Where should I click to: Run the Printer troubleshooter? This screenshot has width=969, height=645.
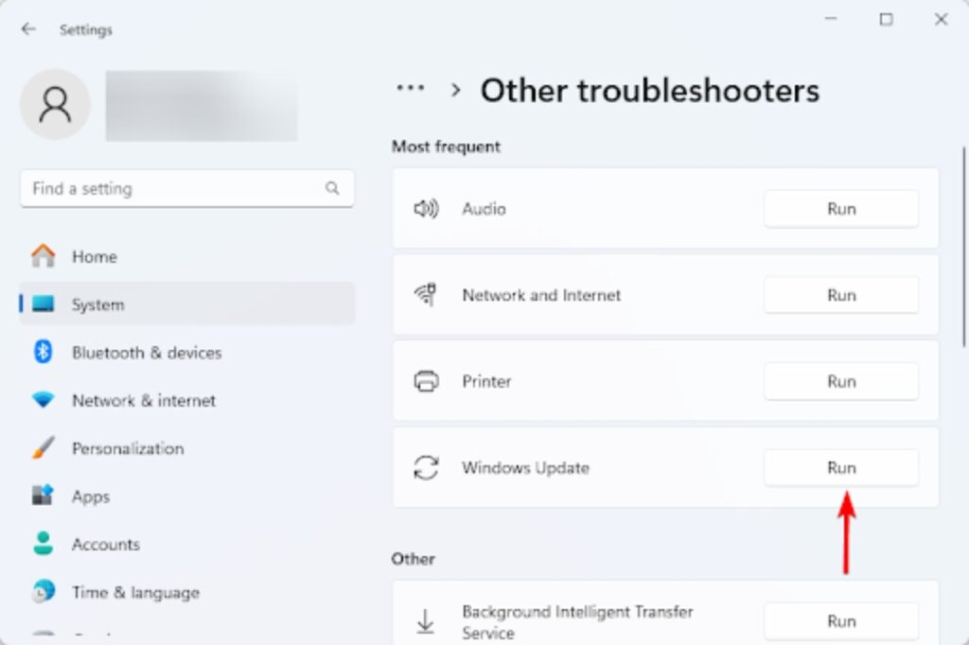tap(840, 381)
